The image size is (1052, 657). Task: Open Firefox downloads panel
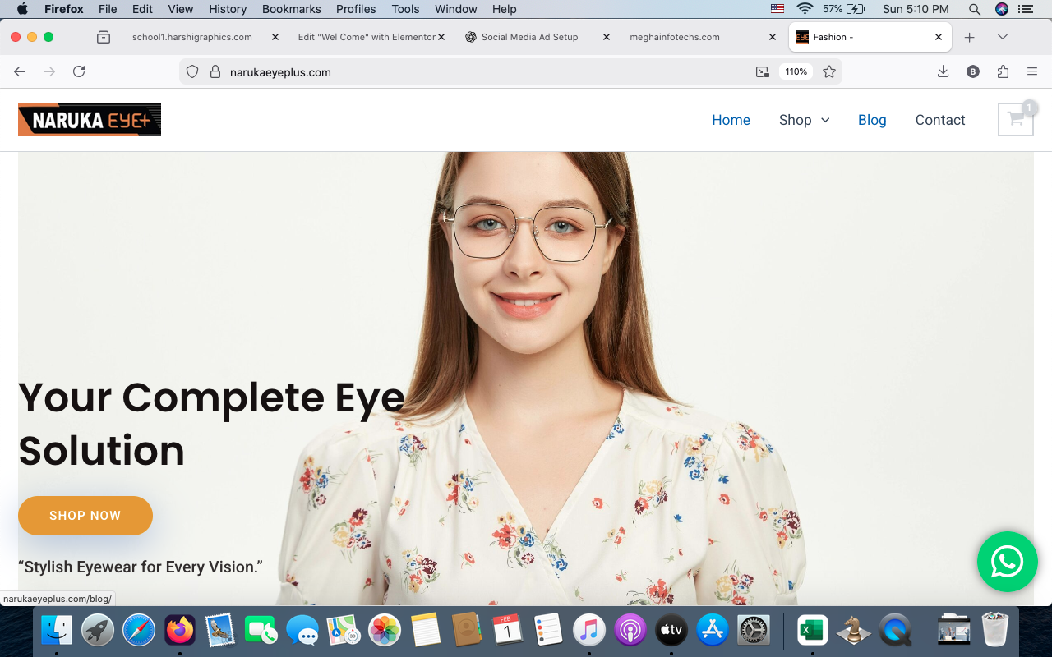coord(943,72)
